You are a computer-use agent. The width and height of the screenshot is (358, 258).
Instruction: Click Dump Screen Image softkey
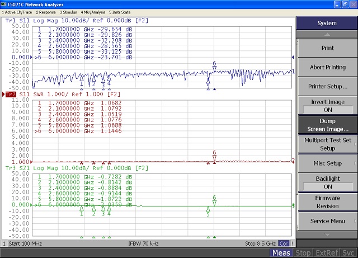tap(327, 125)
